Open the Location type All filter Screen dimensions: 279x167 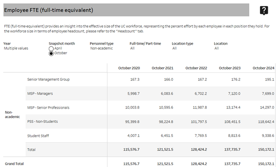(x=174, y=48)
